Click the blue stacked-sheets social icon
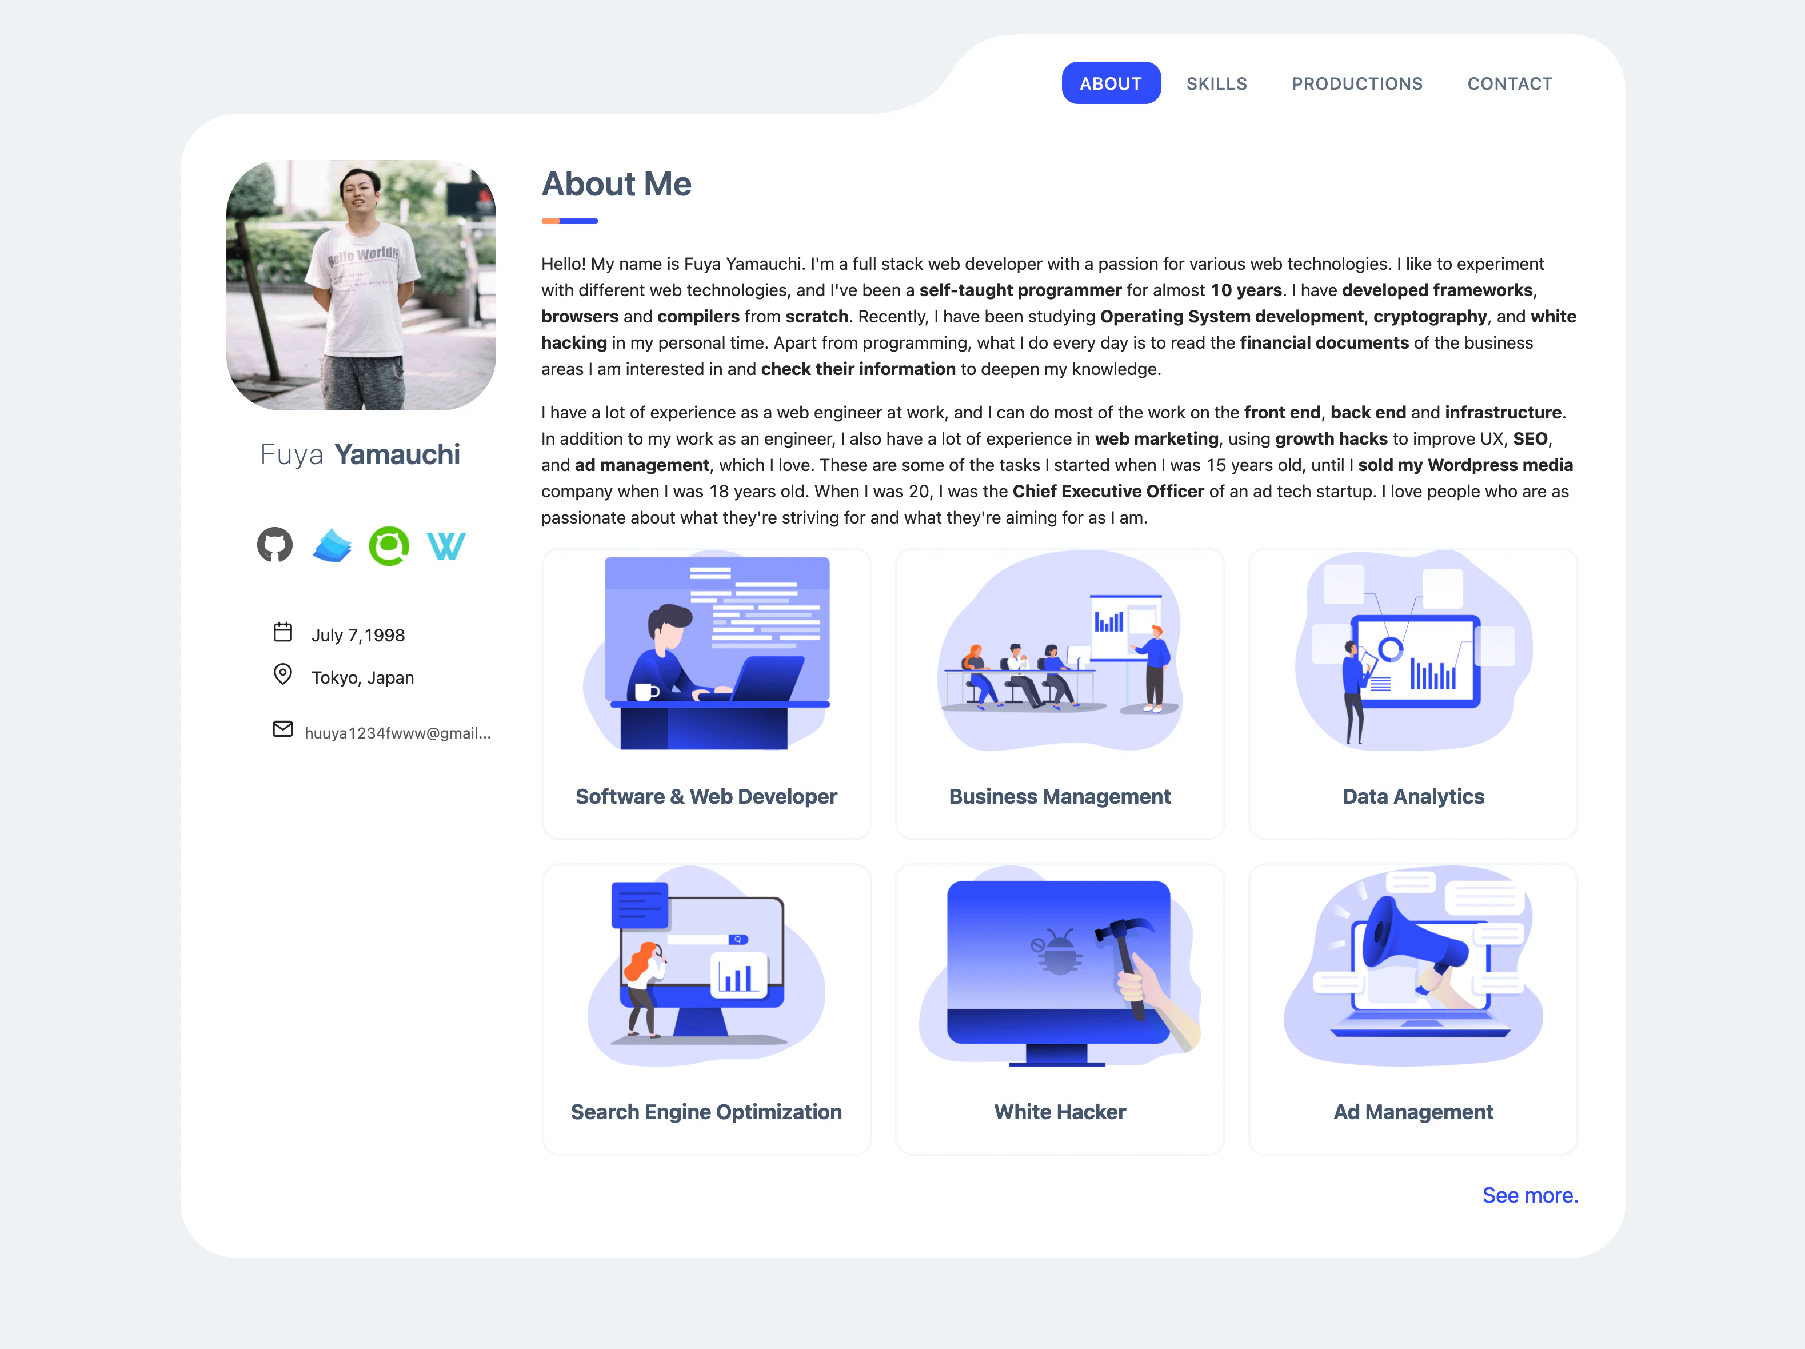The width and height of the screenshot is (1805, 1349). [332, 545]
